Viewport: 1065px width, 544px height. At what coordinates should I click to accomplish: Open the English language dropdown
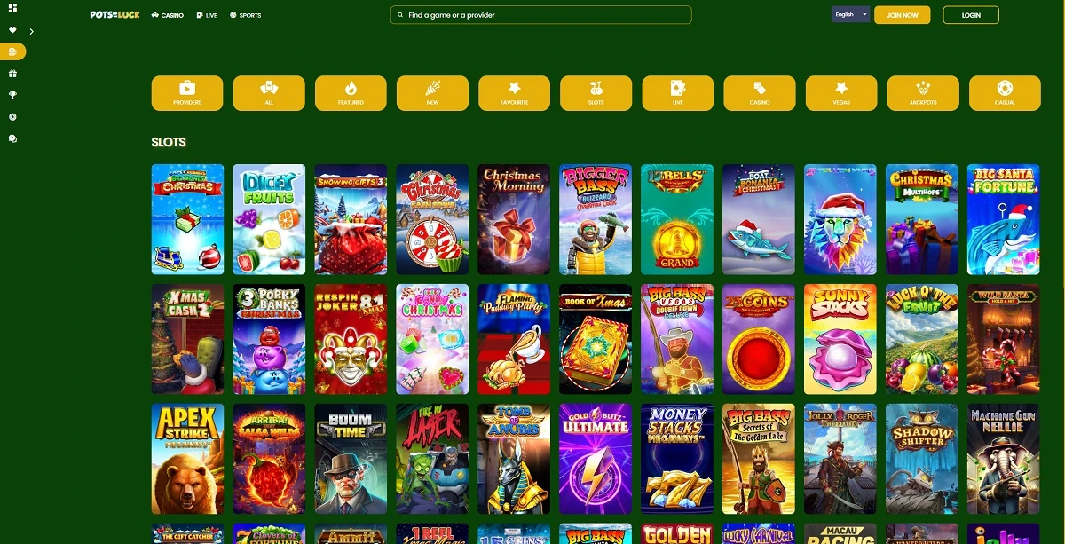(x=850, y=14)
